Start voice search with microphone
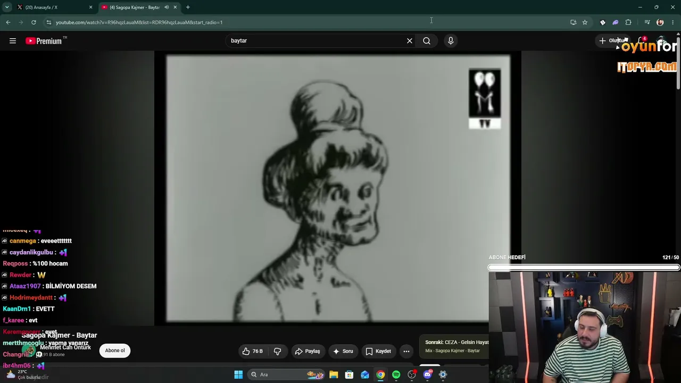681x383 pixels. pos(451,40)
